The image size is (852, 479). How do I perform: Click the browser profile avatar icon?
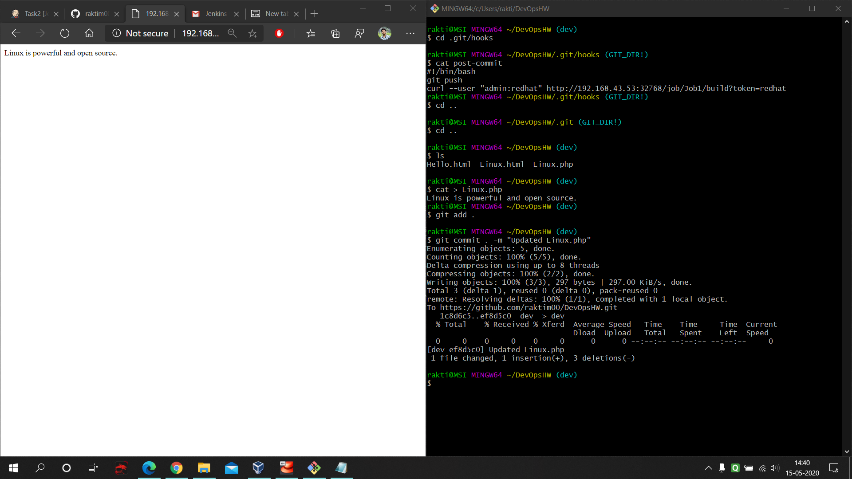tap(384, 33)
